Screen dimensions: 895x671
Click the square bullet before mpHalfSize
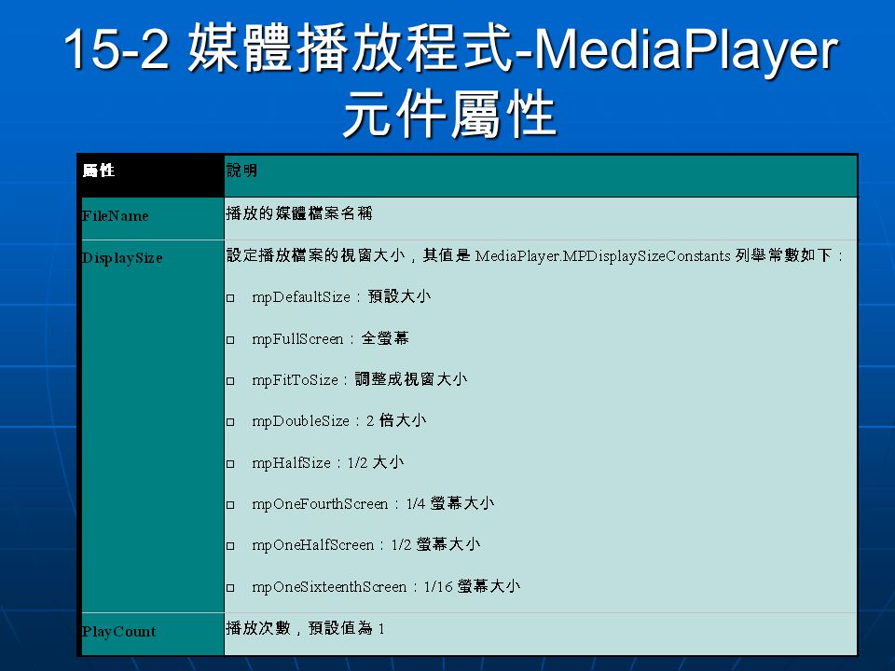230,463
